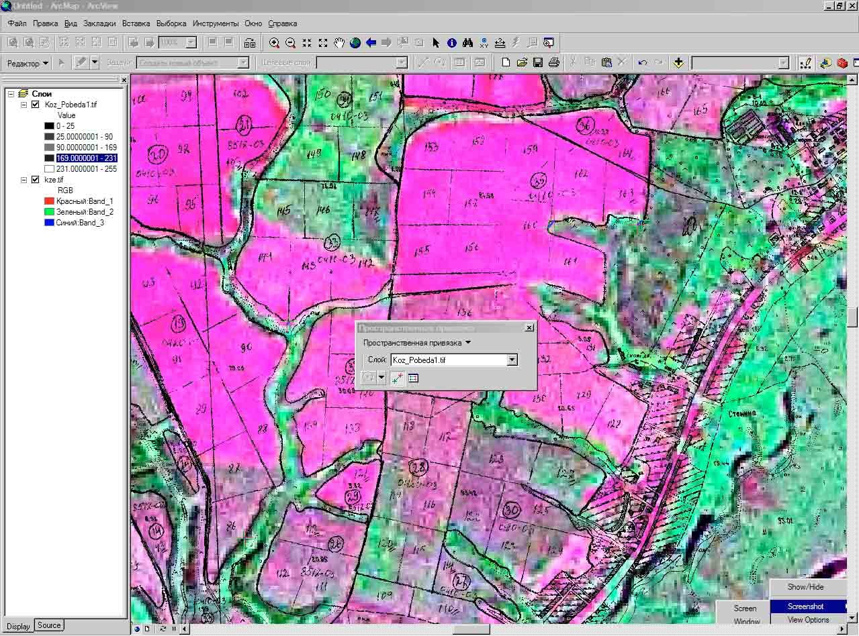Activate the Identify tool
This screenshot has height=636, width=859.
tap(452, 43)
